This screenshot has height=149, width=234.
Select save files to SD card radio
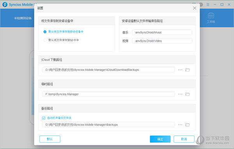point(45,40)
